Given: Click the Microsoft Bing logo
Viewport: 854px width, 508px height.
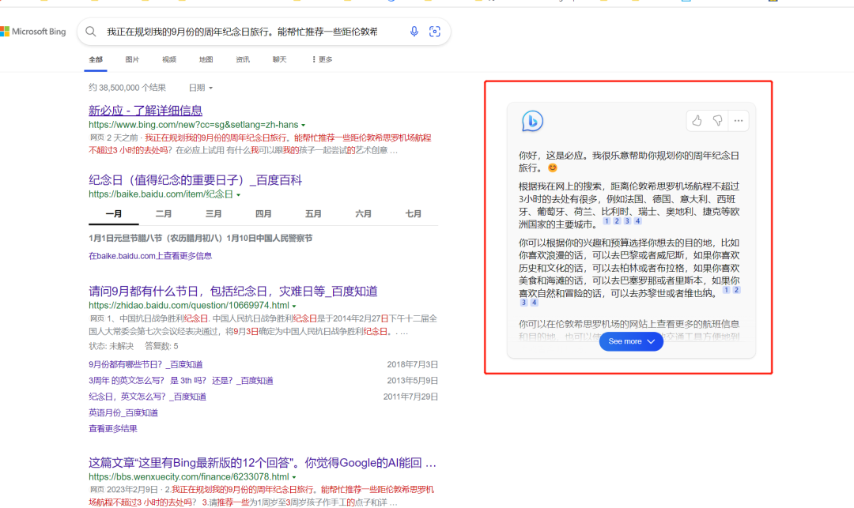Looking at the screenshot, I should [32, 32].
